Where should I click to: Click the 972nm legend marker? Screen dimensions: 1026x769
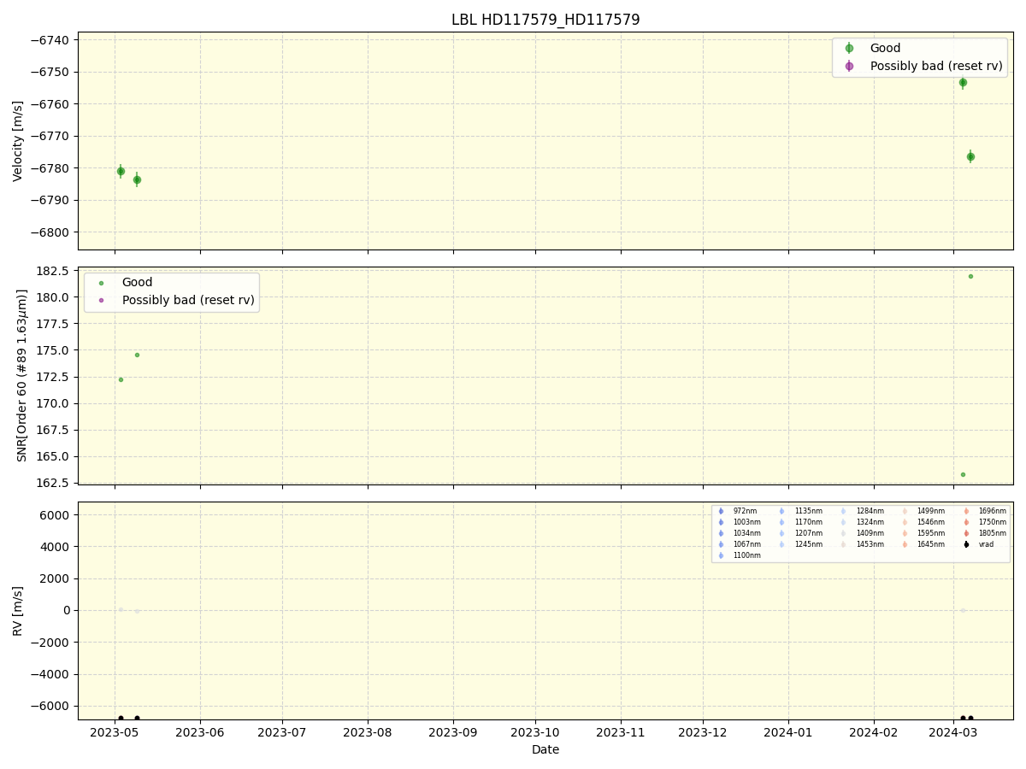click(721, 511)
